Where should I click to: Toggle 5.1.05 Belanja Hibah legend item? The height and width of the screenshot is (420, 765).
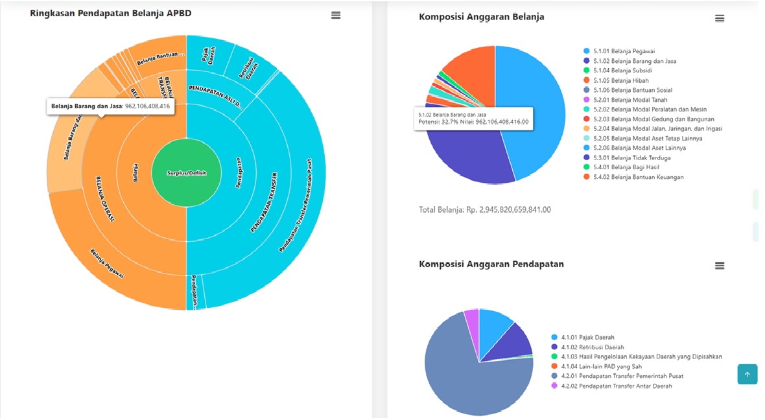coord(612,80)
